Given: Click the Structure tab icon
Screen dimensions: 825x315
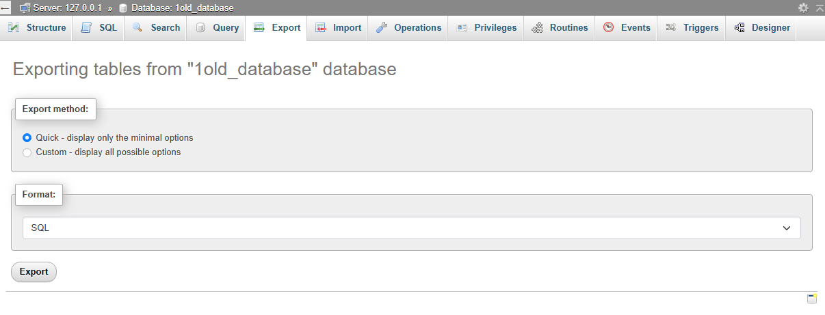Looking at the screenshot, I should (x=13, y=28).
